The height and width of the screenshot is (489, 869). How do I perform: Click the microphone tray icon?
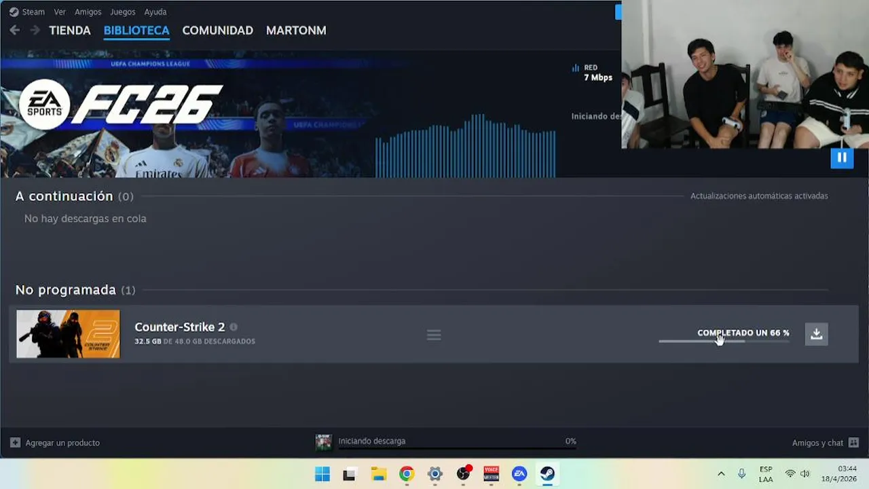(x=742, y=474)
